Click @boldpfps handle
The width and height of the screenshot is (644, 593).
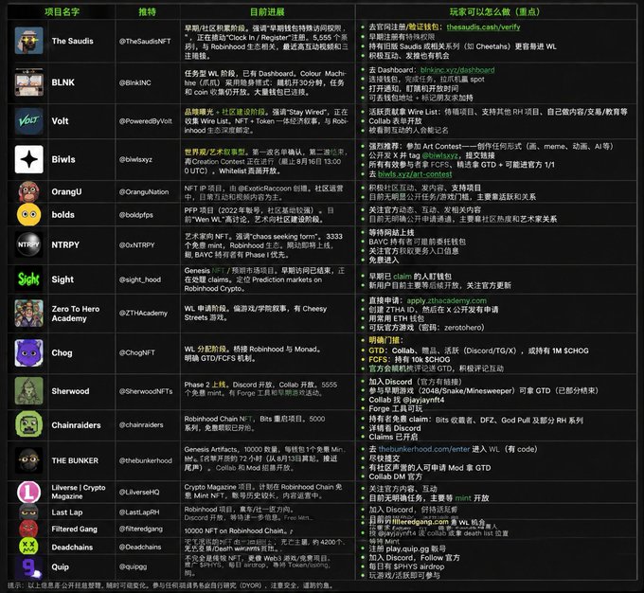136,215
